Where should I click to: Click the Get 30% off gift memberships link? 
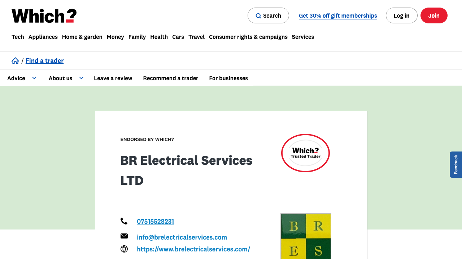(x=338, y=15)
